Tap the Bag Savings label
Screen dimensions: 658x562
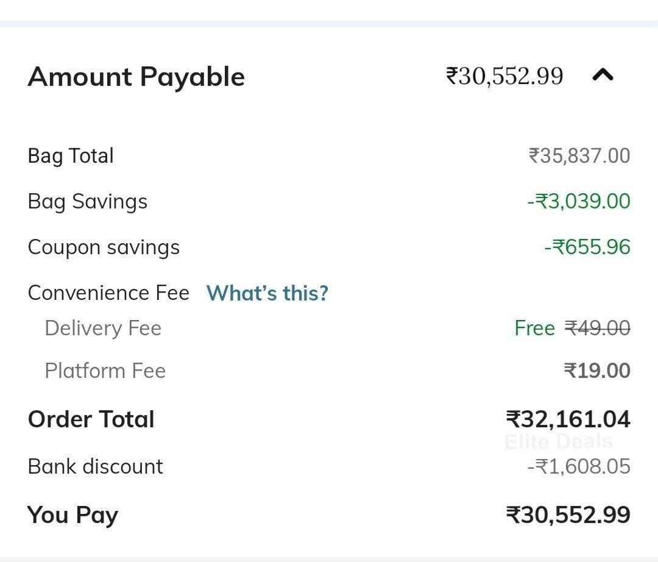88,202
